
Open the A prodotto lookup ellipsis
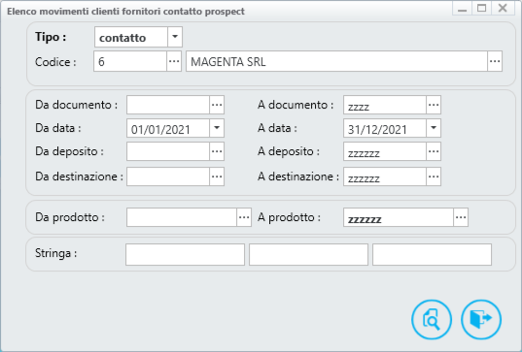461,217
